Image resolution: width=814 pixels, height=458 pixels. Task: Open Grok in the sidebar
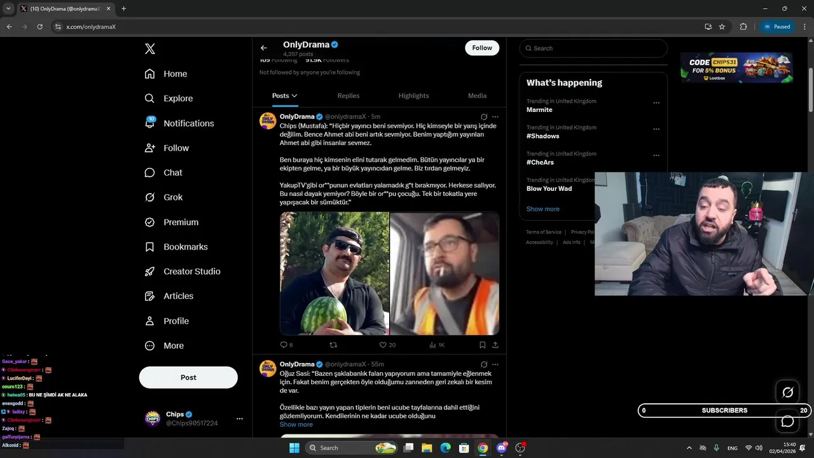(x=163, y=197)
